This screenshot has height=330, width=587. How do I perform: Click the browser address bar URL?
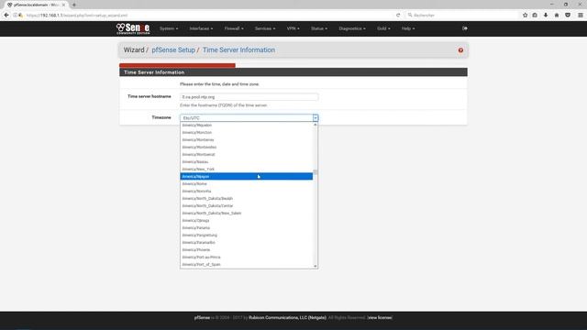coord(77,16)
